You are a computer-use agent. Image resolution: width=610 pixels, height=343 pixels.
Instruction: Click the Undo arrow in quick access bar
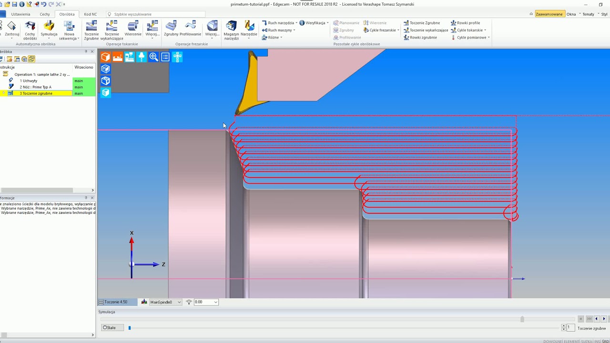pyautogui.click(x=43, y=4)
